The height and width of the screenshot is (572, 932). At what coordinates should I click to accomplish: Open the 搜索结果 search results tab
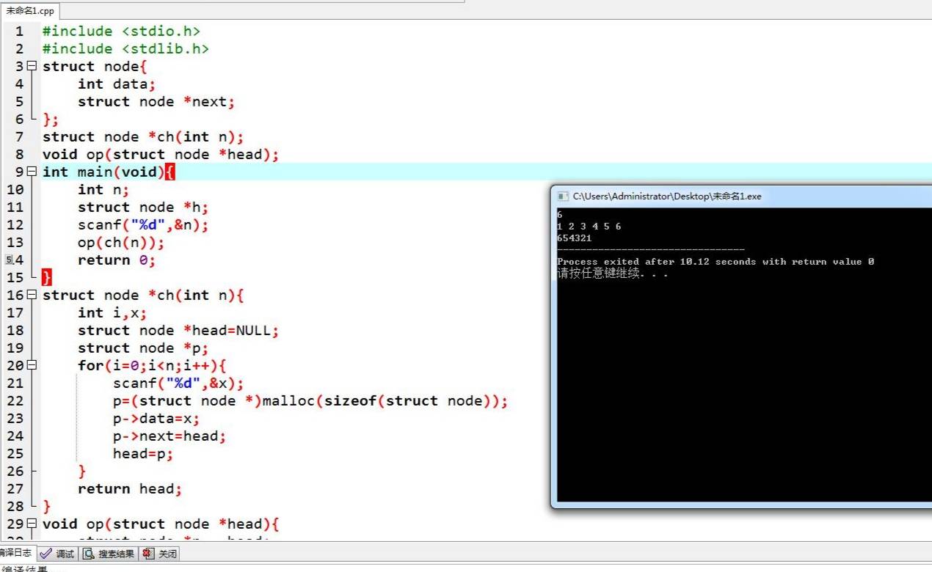point(108,554)
